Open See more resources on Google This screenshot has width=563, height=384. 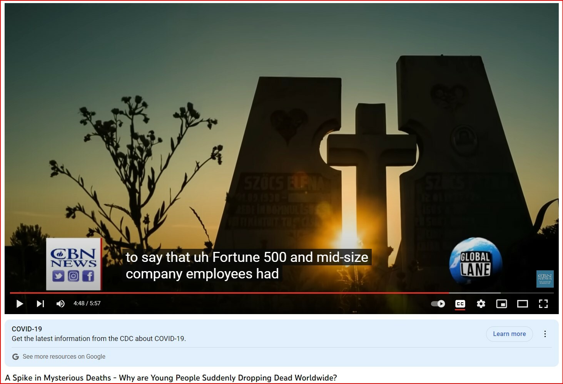64,357
